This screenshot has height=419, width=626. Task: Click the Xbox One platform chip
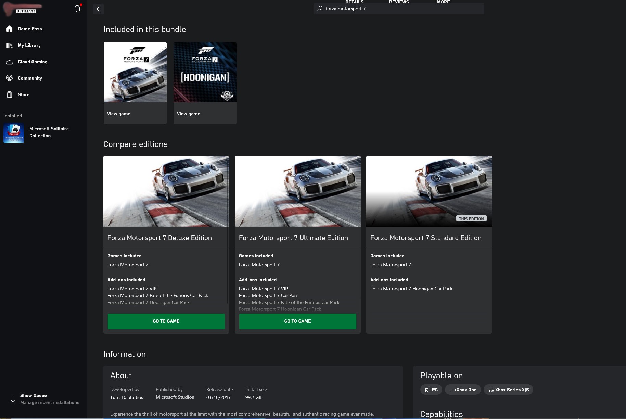(463, 390)
